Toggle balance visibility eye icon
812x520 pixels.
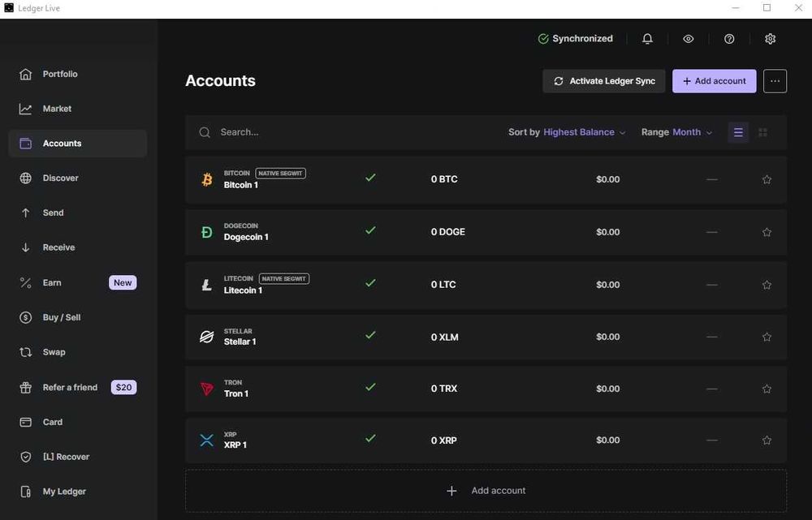coord(689,39)
